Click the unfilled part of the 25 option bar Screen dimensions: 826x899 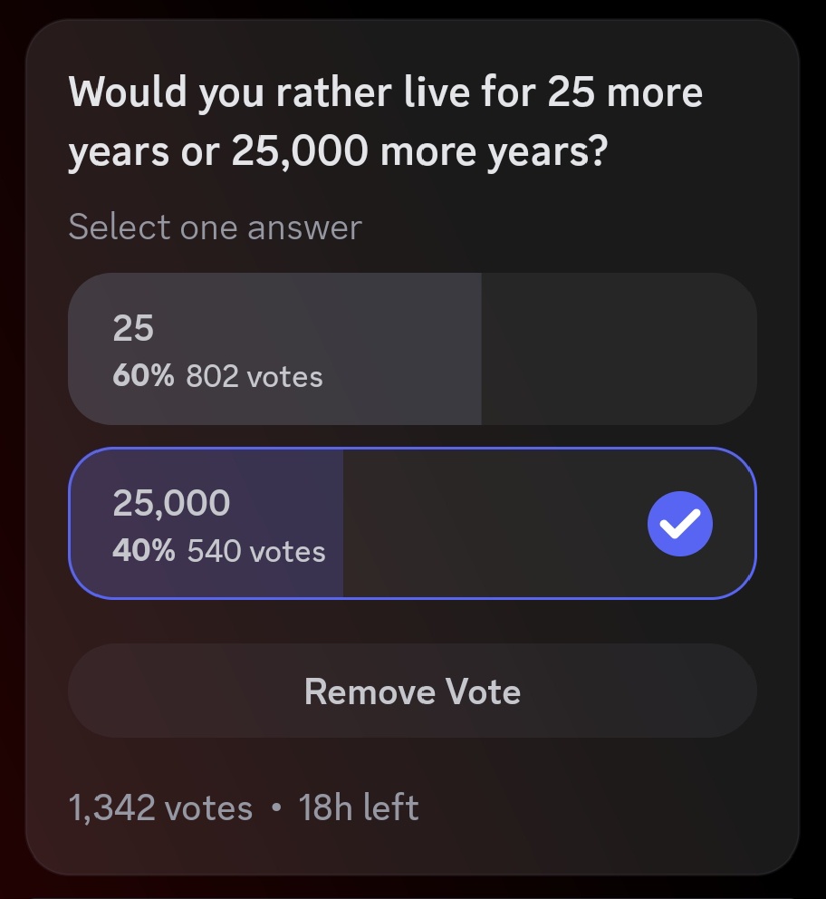click(x=616, y=349)
